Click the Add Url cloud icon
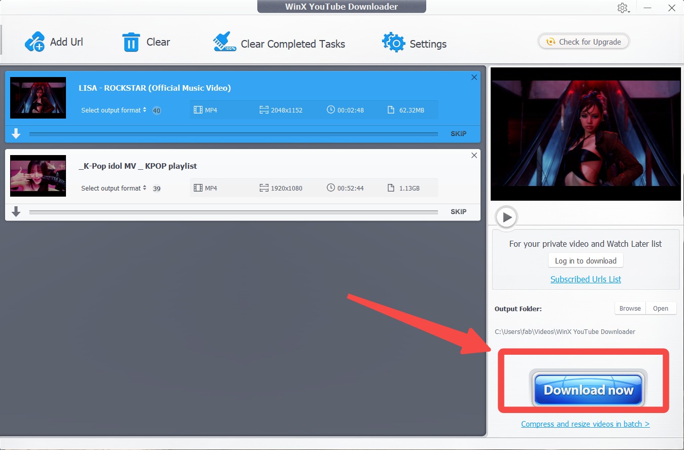 pos(35,42)
